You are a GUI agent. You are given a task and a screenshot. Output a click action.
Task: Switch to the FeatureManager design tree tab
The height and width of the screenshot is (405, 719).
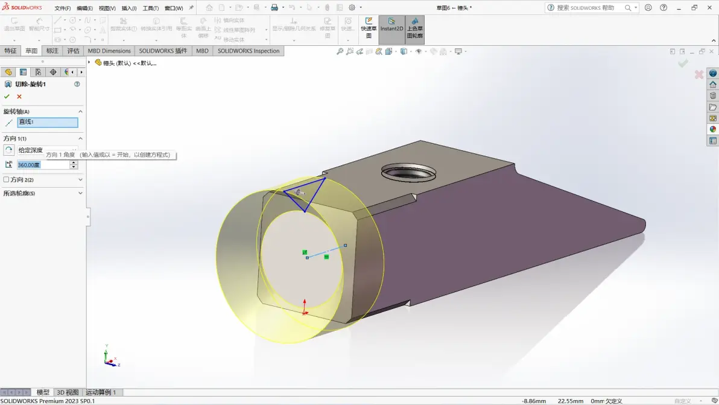(x=8, y=72)
